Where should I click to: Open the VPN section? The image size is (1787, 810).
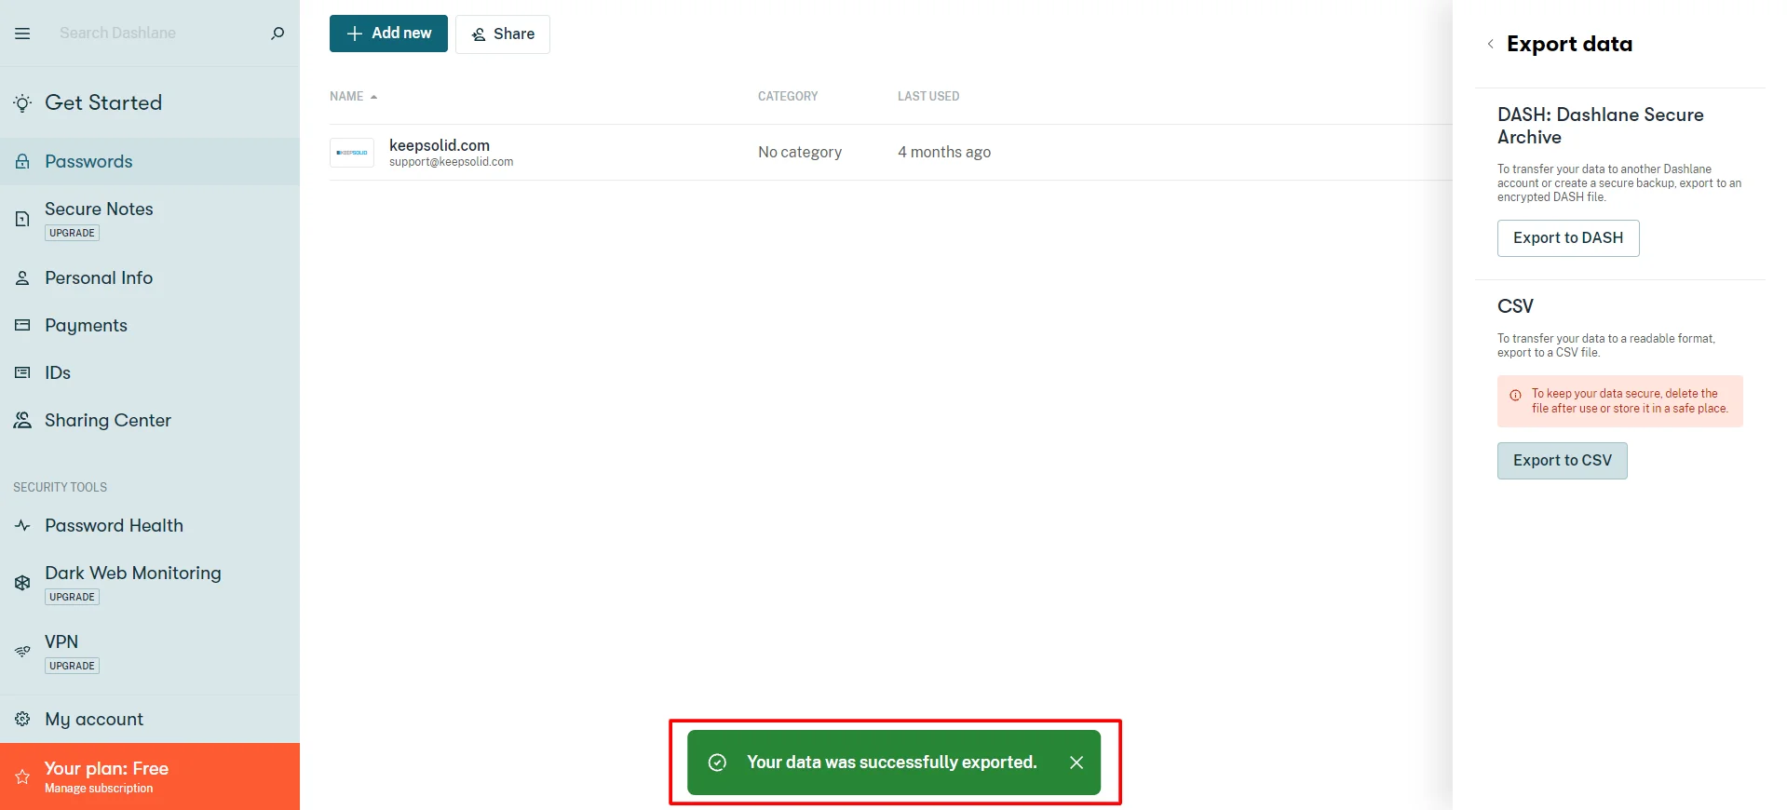(61, 641)
